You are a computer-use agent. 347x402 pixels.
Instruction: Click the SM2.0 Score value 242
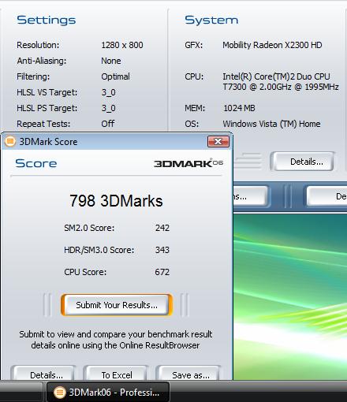(162, 228)
